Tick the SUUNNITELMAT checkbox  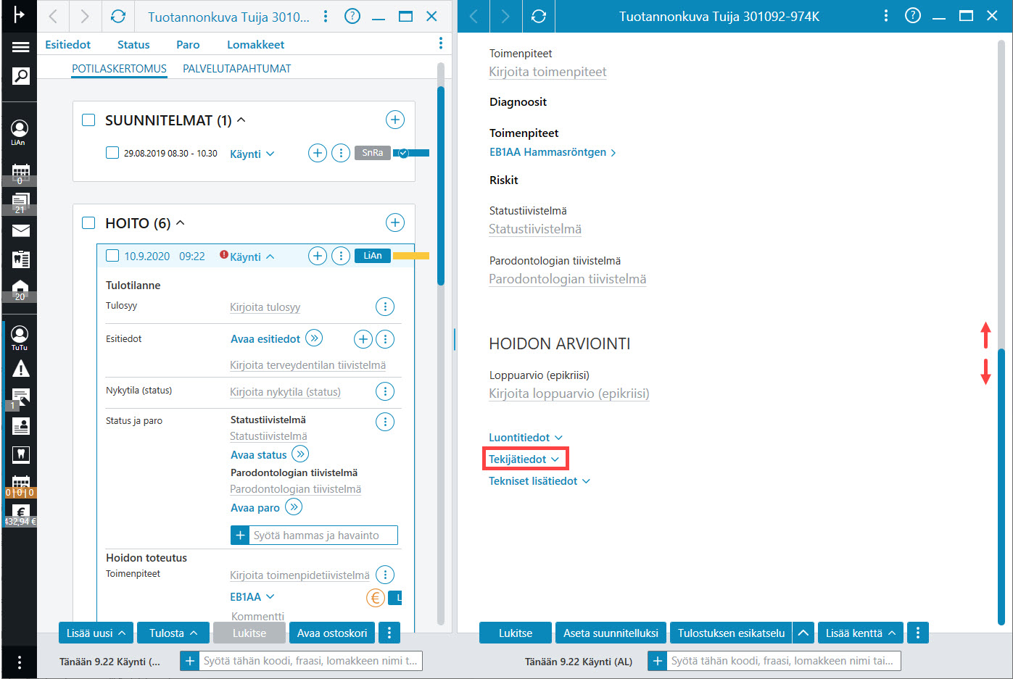click(88, 120)
